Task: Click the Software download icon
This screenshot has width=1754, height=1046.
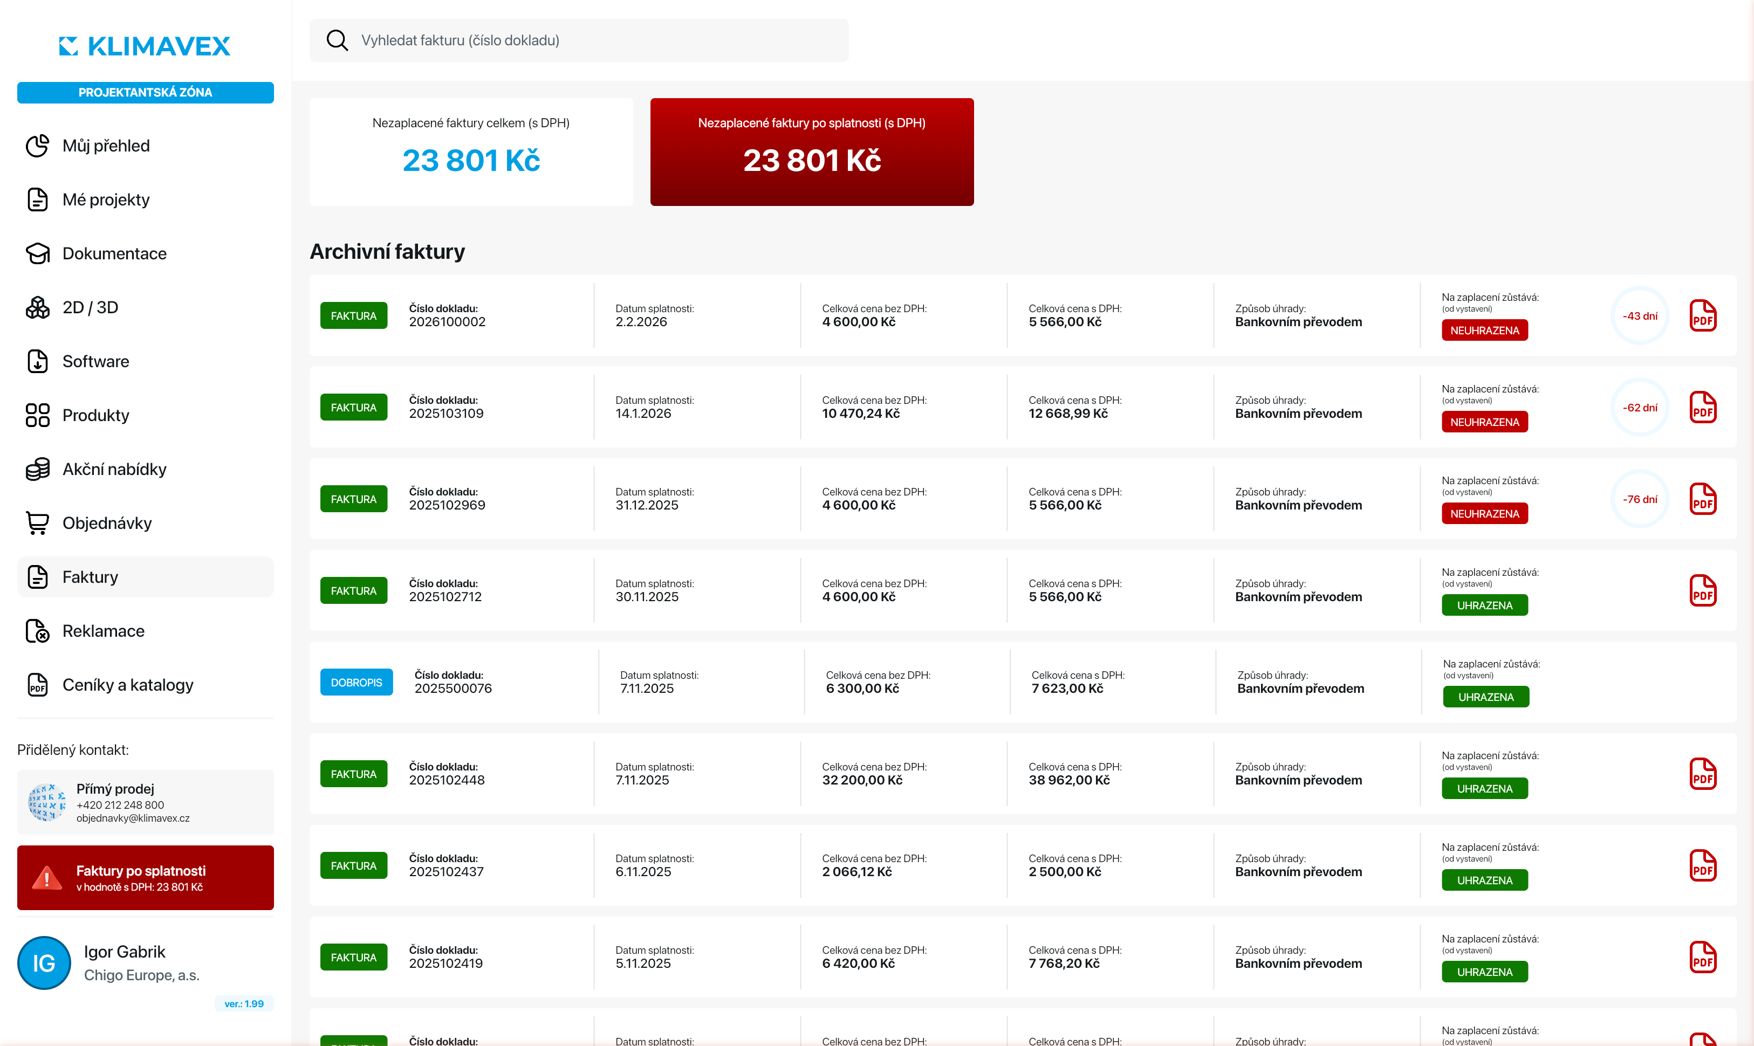Action: [37, 362]
